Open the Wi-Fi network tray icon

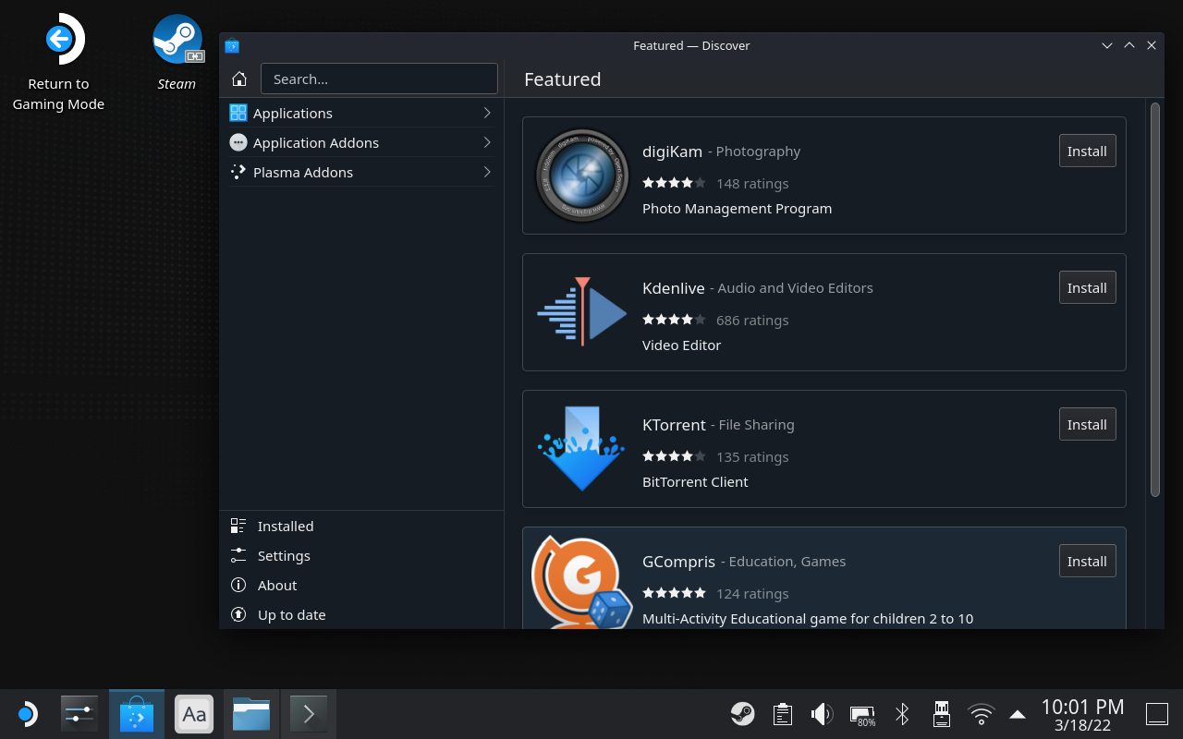click(981, 714)
